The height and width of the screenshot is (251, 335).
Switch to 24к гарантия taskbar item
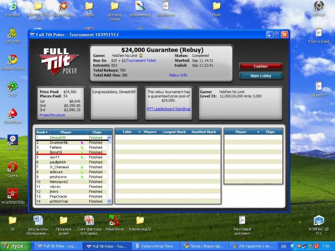click(x=253, y=246)
